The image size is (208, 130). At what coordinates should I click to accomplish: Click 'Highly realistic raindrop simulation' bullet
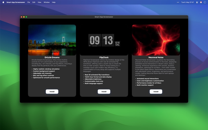pyautogui.click(x=46, y=69)
